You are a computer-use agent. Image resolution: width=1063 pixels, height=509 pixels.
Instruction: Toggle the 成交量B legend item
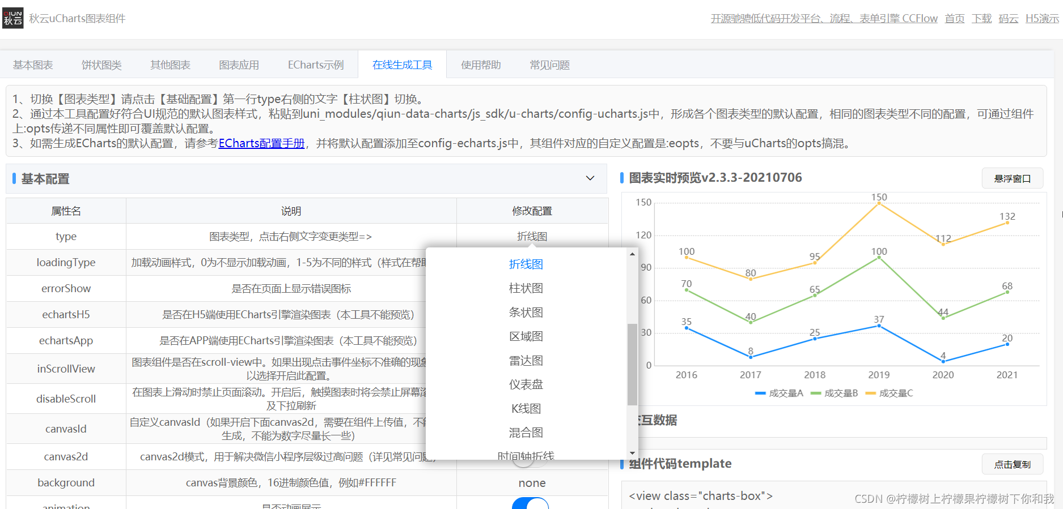click(x=834, y=393)
